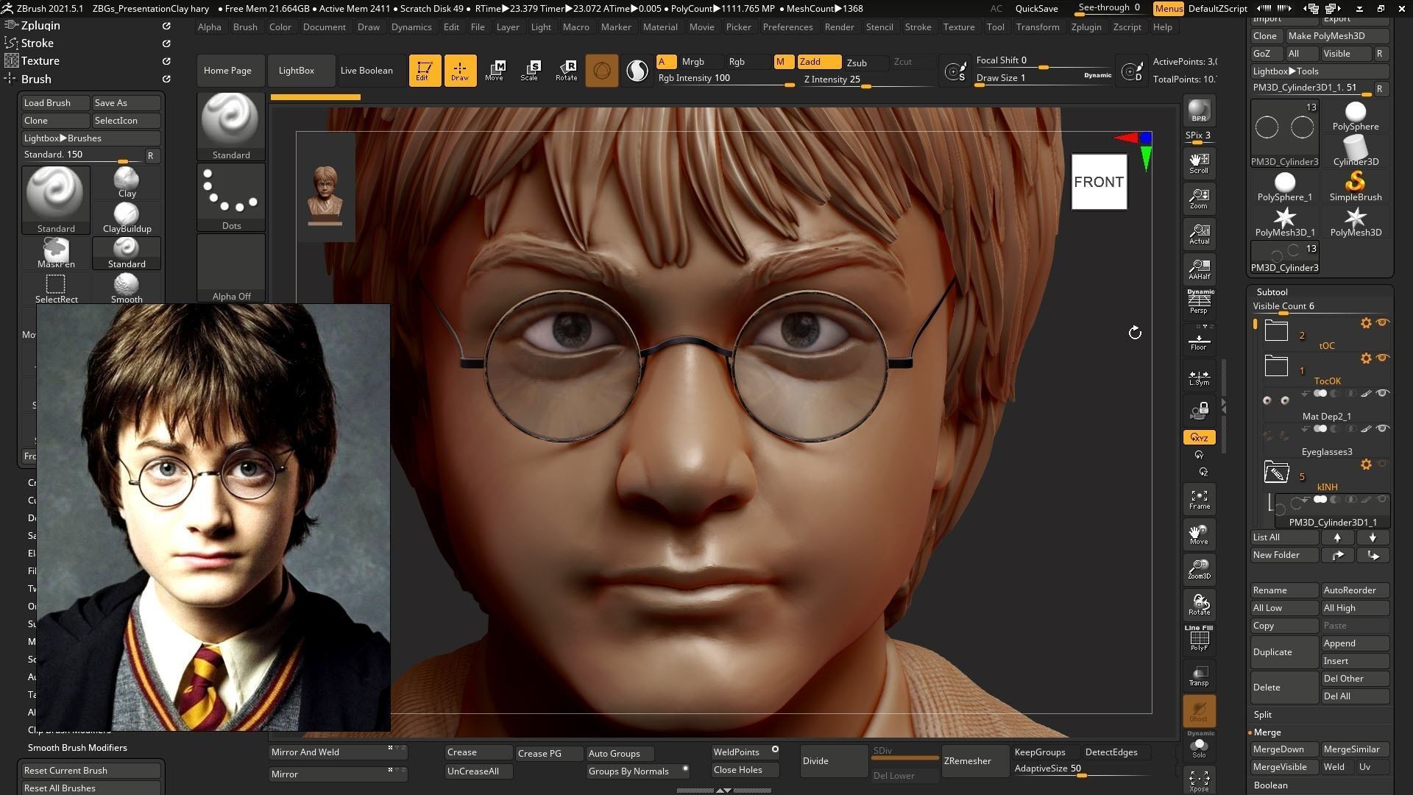The height and width of the screenshot is (795, 1413).
Task: Expand the Zplugin palette
Action: coord(40,25)
